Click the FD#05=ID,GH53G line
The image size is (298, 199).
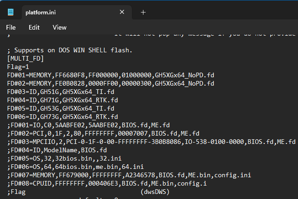(62, 108)
